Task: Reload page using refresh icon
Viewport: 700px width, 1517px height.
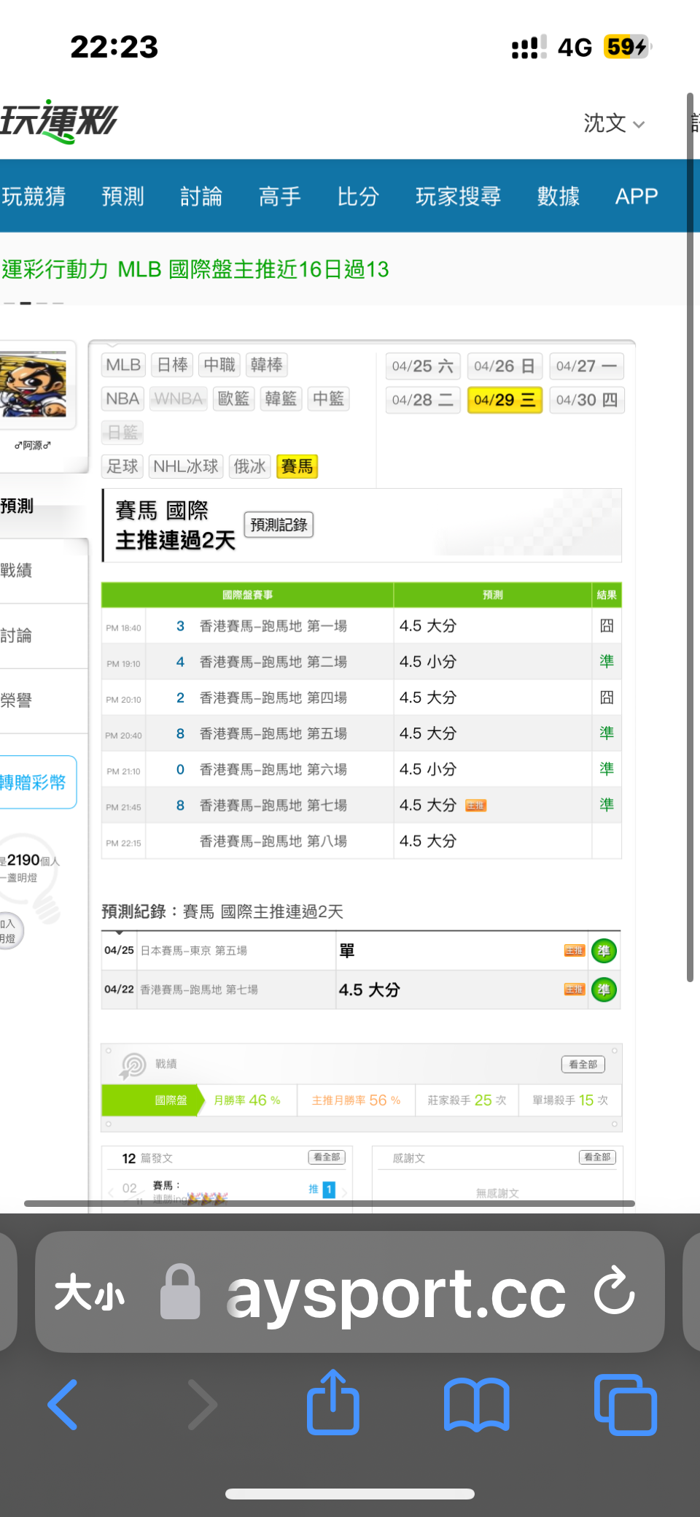Action: [614, 1292]
